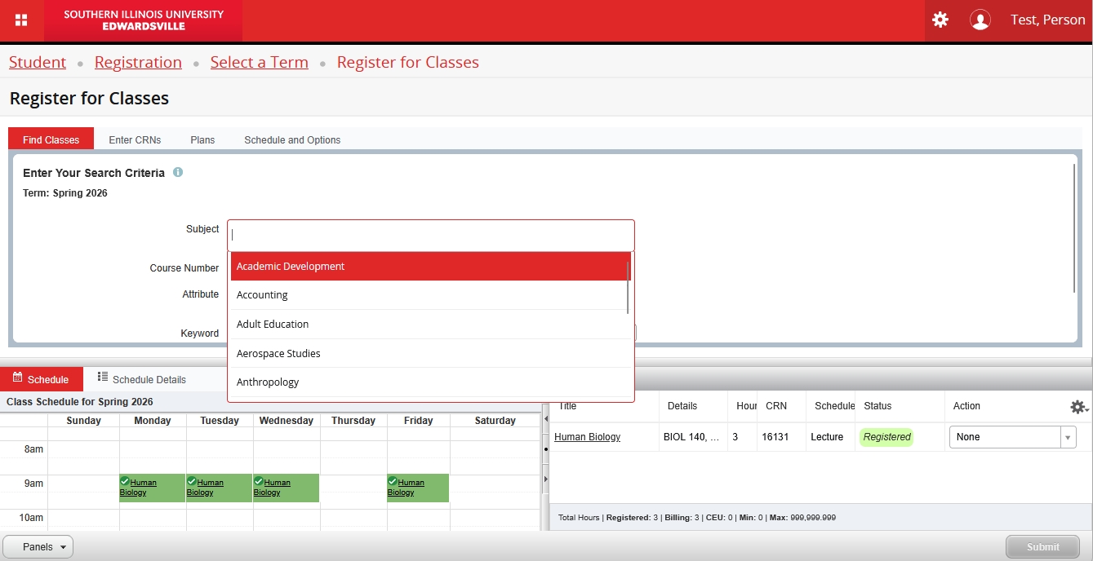The height and width of the screenshot is (561, 1093).
Task: Click the left arrow on panel splitter
Action: tap(545, 419)
